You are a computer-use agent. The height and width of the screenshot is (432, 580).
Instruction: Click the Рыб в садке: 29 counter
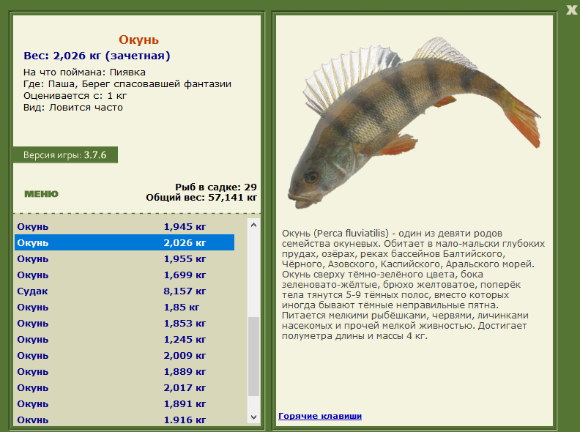point(216,187)
